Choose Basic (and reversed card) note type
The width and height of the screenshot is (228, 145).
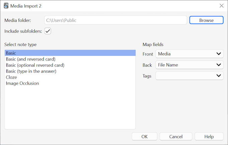(x=30, y=59)
